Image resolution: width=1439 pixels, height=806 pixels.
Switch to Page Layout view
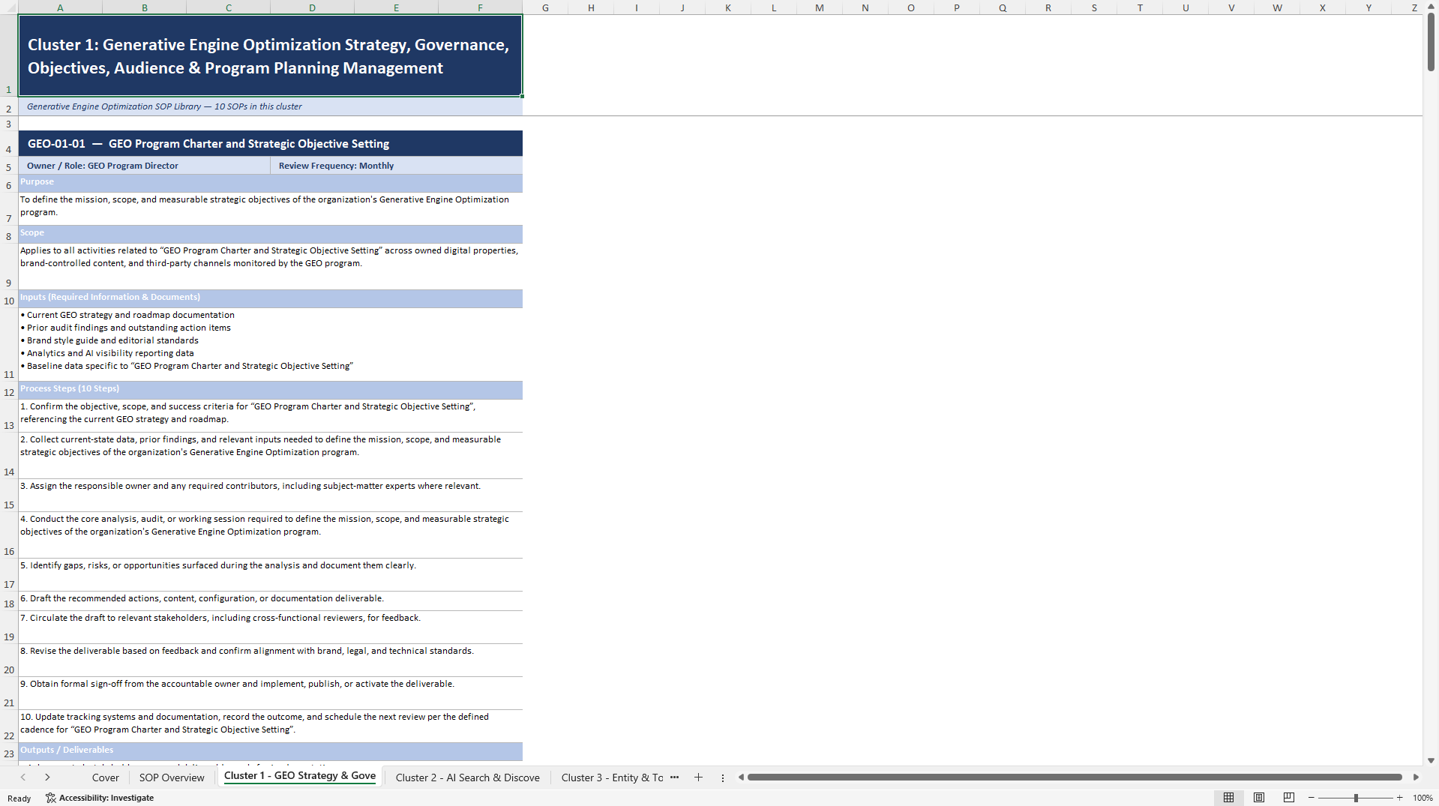(x=1259, y=798)
